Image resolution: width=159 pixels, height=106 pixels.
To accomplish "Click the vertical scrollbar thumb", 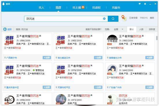I will click(157, 38).
